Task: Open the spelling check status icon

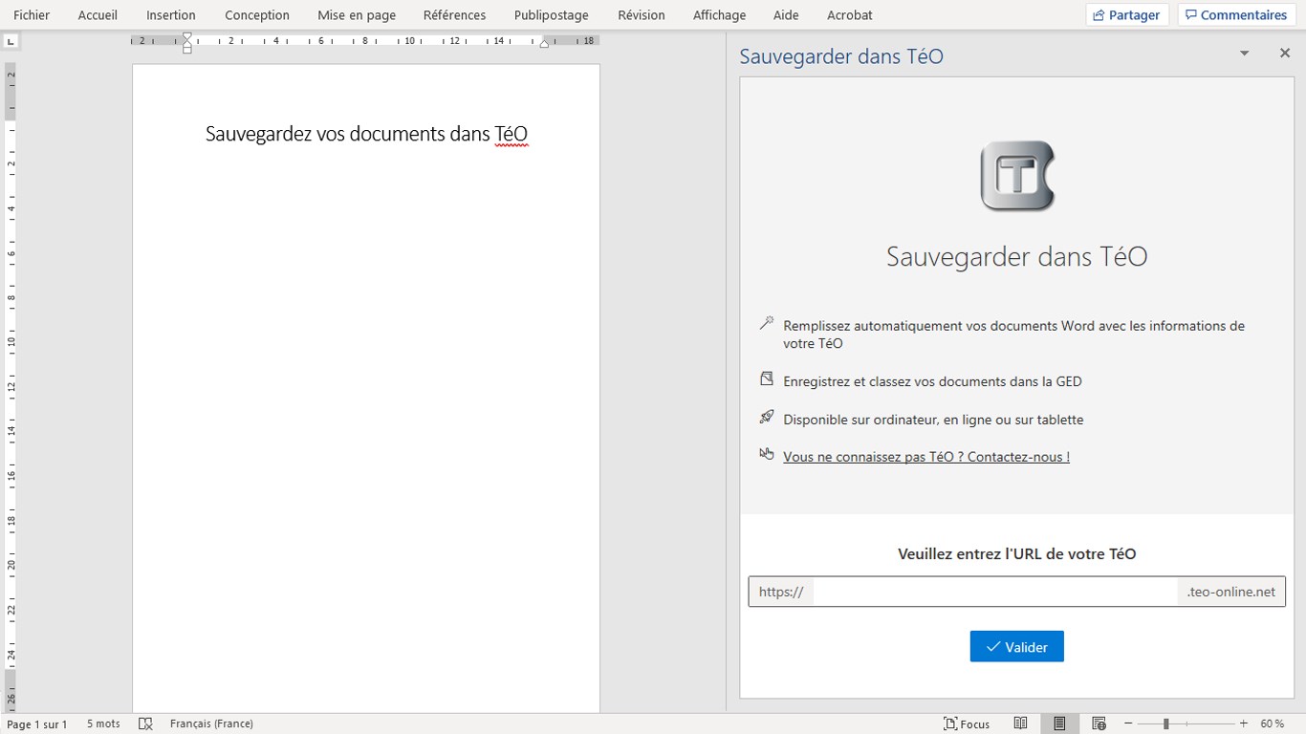Action: coord(145,724)
